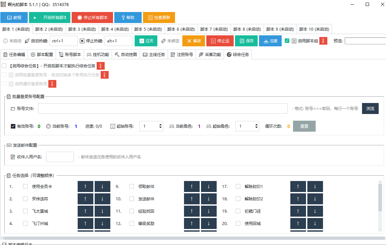Click the clipboard icon of 任务选择
Screen dimensions: 386x245
click(x=9, y=176)
